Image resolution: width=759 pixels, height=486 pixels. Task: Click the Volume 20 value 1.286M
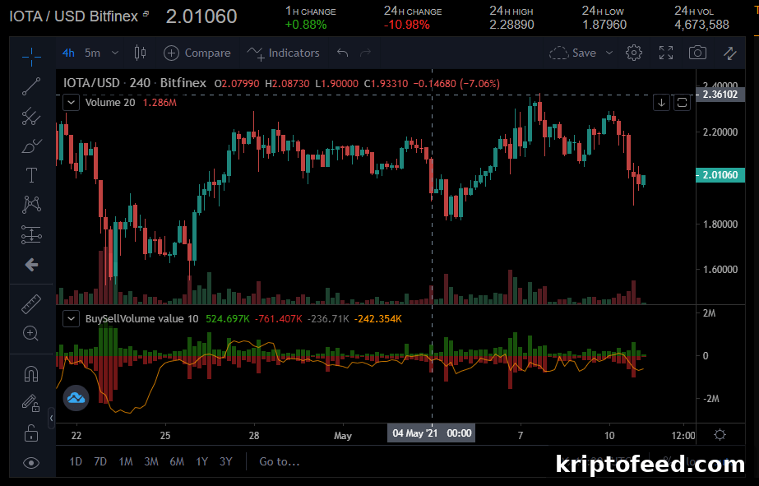[x=160, y=103]
